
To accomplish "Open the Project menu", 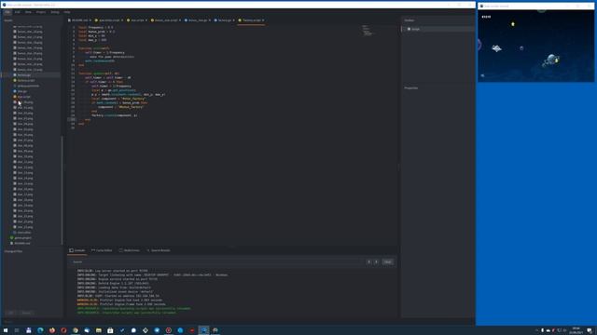I will click(x=41, y=12).
